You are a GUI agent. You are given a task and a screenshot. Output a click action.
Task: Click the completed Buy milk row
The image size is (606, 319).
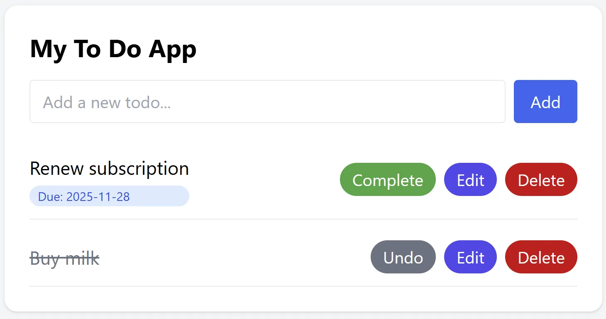click(208, 257)
